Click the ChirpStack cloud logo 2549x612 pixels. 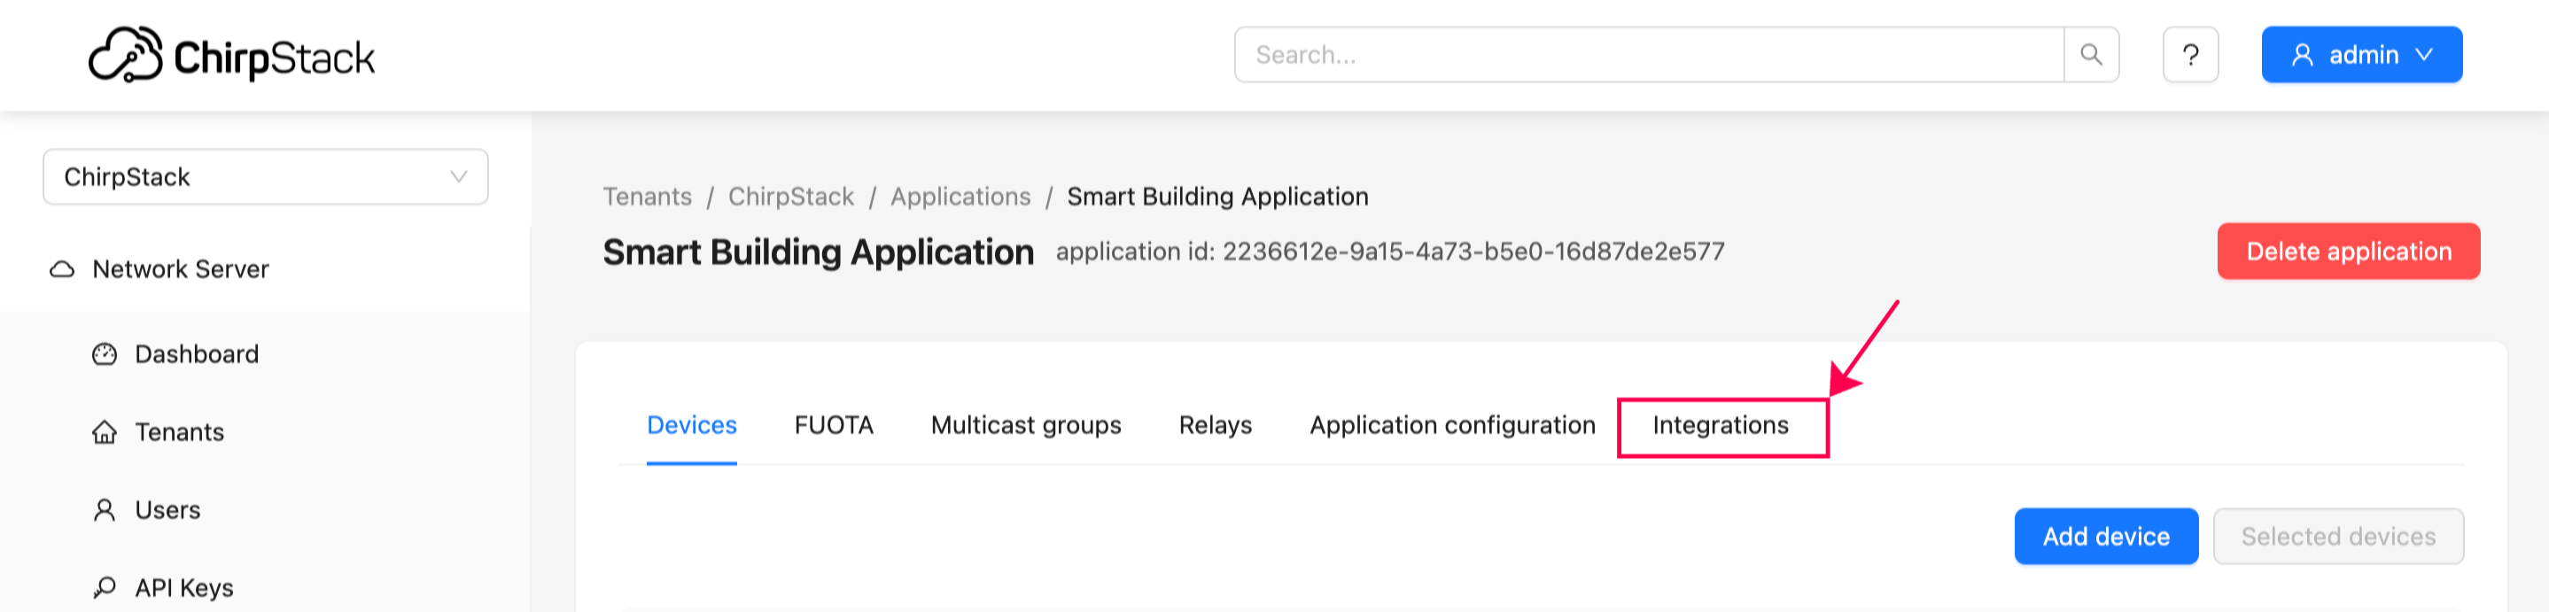(126, 56)
